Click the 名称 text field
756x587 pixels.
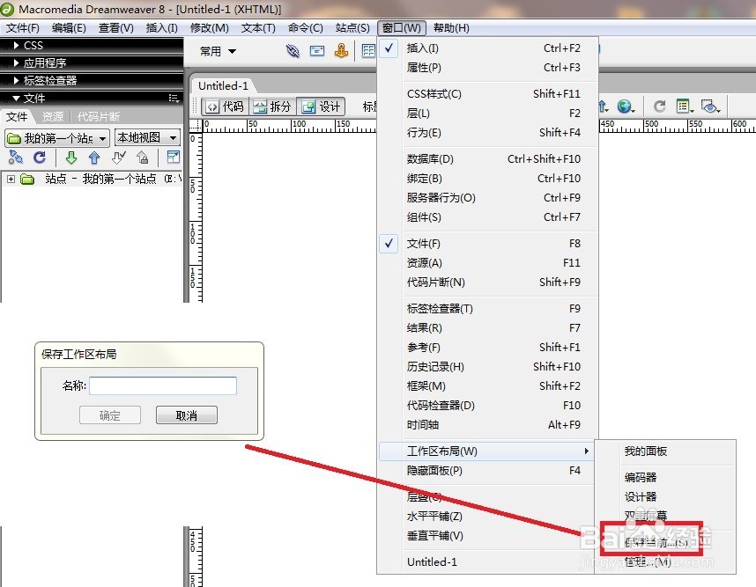pyautogui.click(x=163, y=385)
